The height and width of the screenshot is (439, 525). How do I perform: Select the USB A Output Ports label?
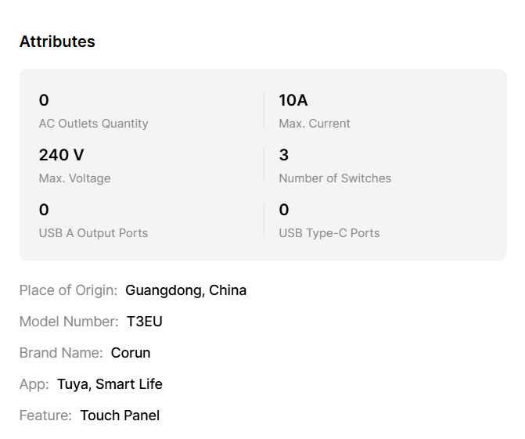point(93,233)
